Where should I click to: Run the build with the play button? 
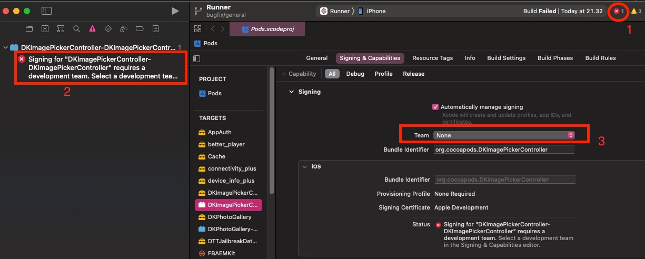pos(175,11)
